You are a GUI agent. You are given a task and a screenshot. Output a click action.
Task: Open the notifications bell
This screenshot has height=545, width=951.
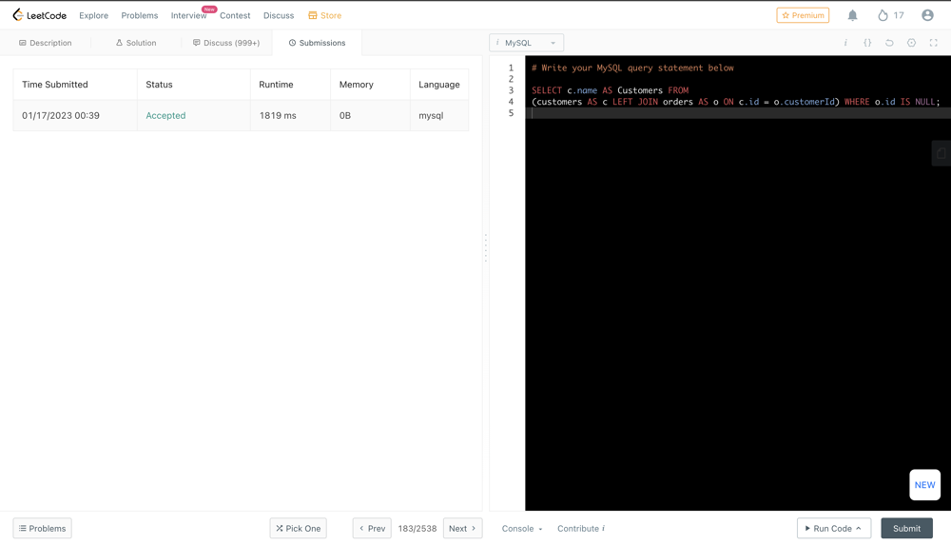point(852,15)
